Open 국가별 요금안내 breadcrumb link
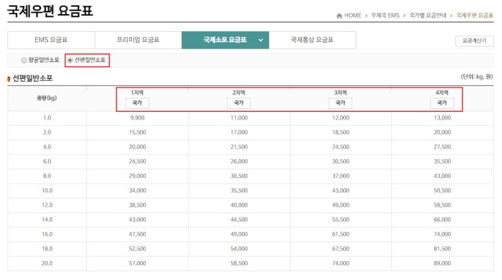502x280 pixels. pos(428,16)
